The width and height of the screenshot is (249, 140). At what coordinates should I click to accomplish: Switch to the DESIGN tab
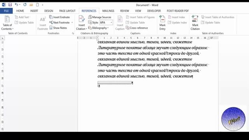click(49, 11)
